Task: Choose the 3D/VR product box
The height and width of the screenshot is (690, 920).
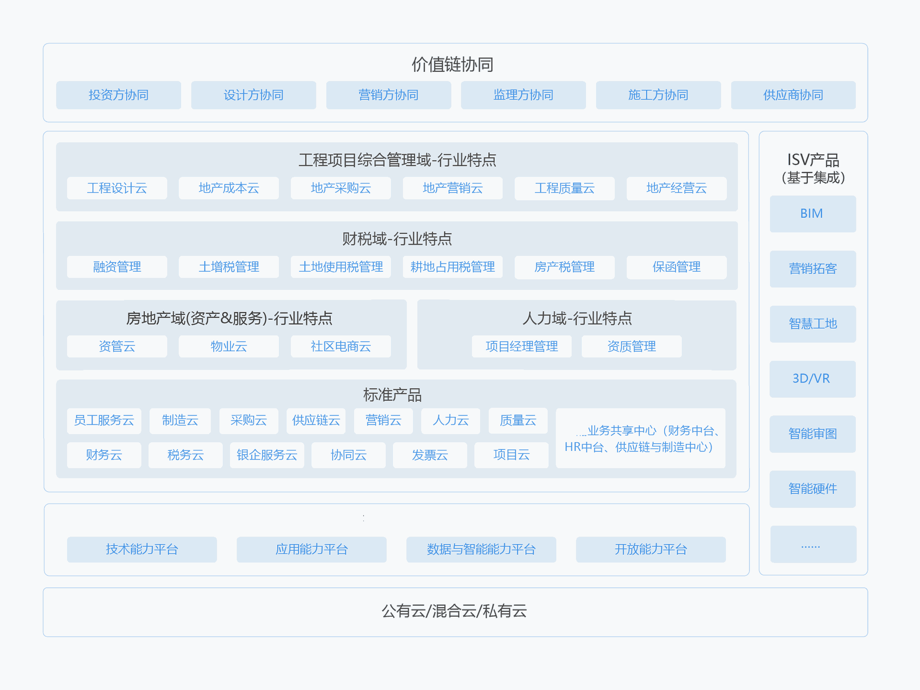Action: [x=813, y=379]
